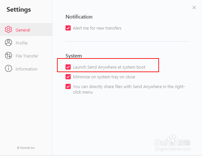This screenshot has height=156, width=202.
Task: Click the Information circle icon
Action: click(x=9, y=69)
